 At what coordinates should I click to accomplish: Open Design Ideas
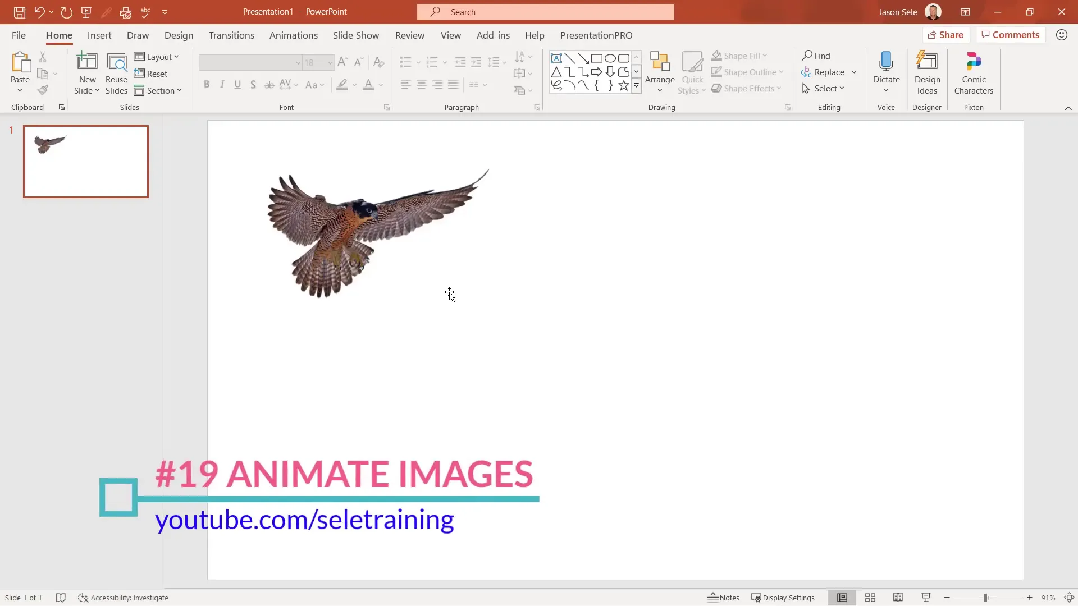pos(926,73)
